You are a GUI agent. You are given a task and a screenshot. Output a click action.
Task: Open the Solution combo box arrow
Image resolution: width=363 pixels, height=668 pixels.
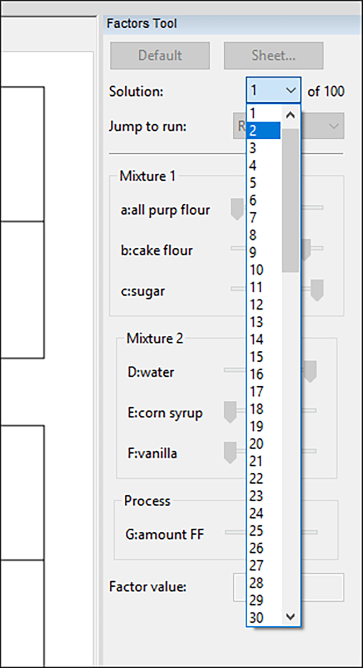(x=291, y=91)
